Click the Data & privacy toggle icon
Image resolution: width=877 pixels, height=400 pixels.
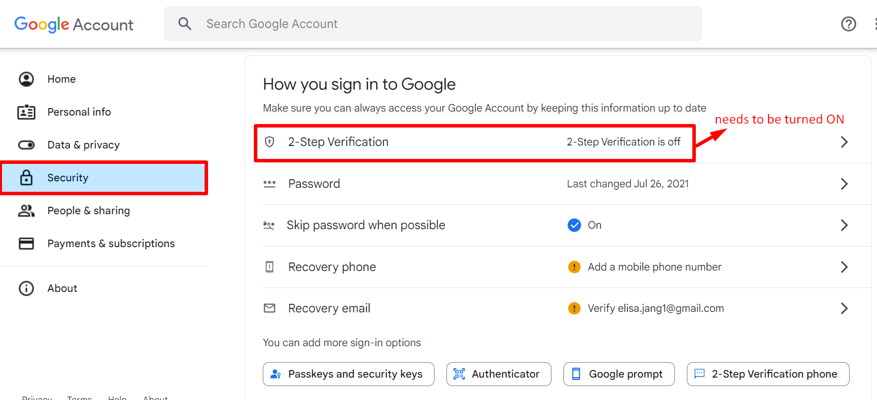26,145
